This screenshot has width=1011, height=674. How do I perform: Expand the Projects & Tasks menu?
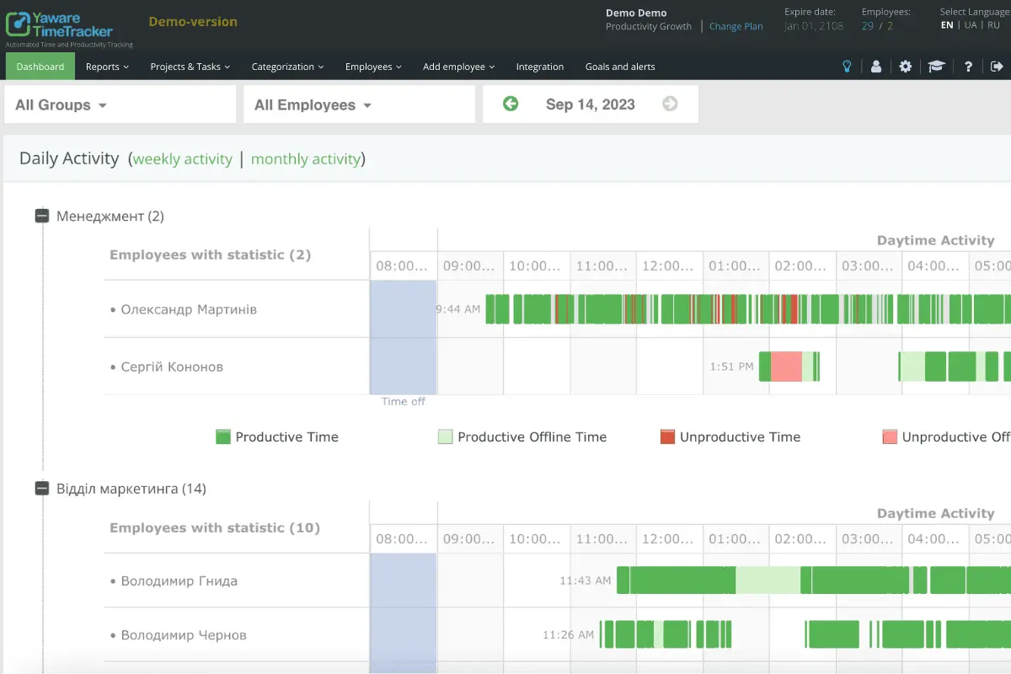[190, 67]
